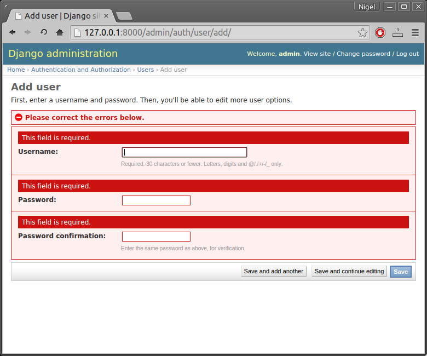Click the View site link
The height and width of the screenshot is (356, 427).
click(317, 54)
